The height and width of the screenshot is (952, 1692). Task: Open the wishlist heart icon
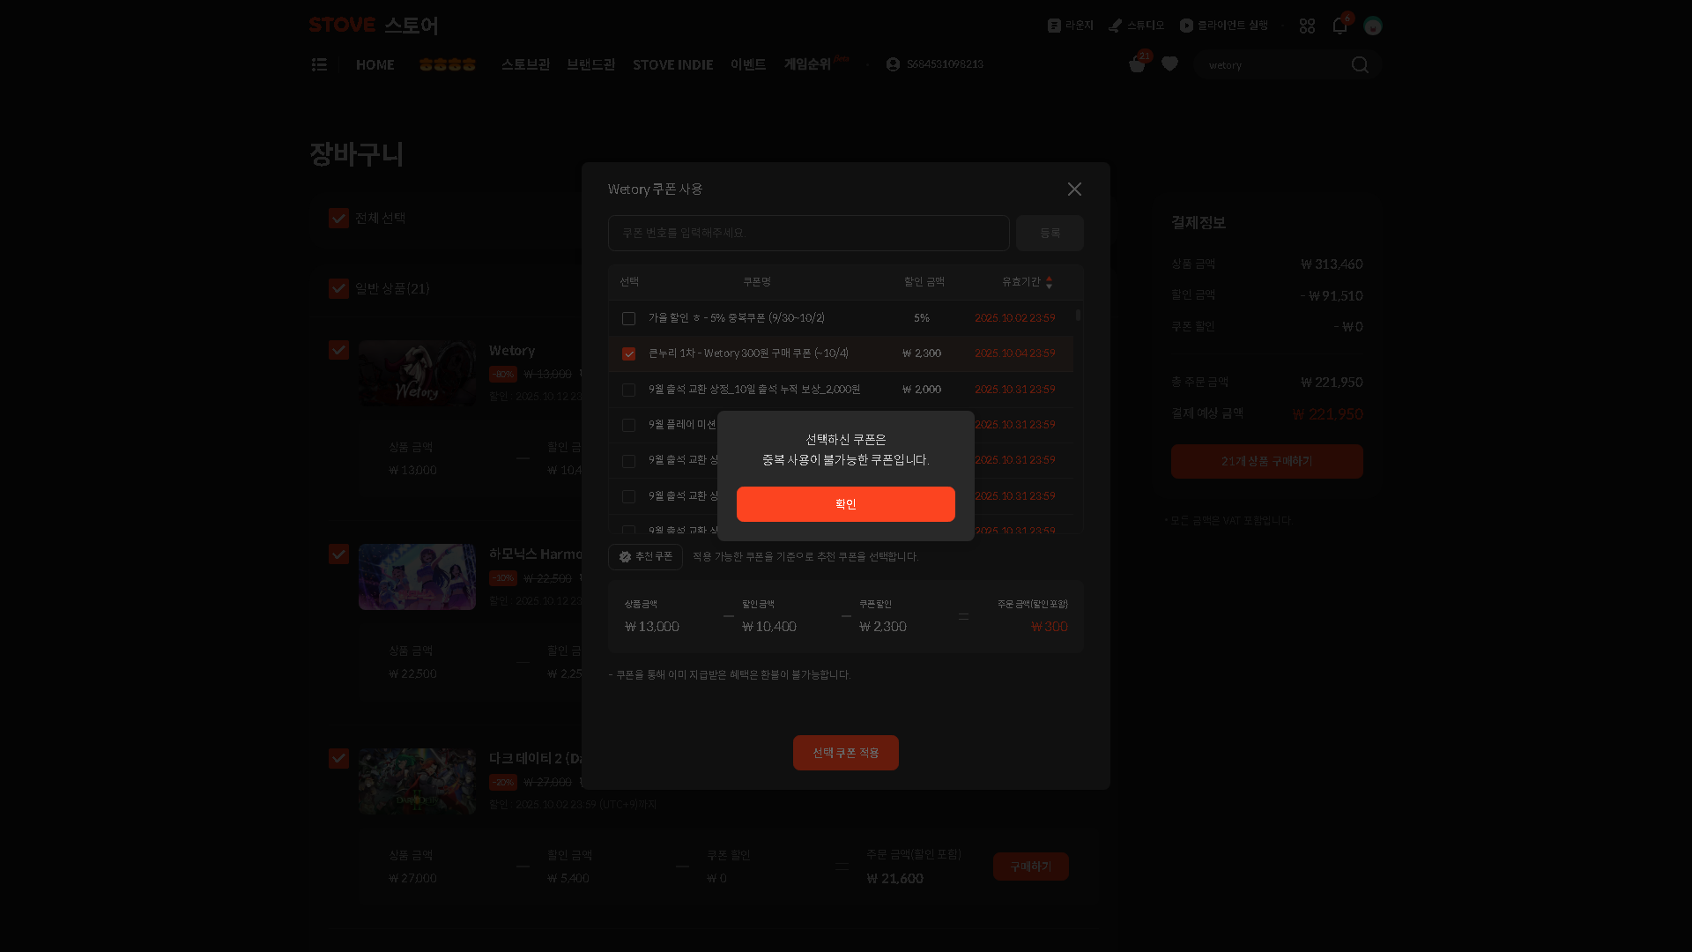1170,64
